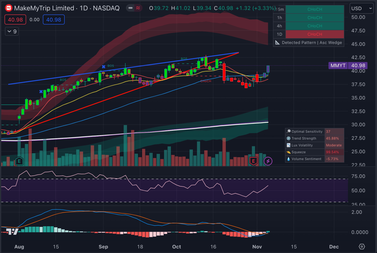377x253 pixels.
Task: Click the 75.00 level on the RSI axis
Action: pos(358,176)
